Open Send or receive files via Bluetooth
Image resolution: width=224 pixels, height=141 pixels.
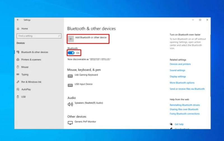click(187, 89)
